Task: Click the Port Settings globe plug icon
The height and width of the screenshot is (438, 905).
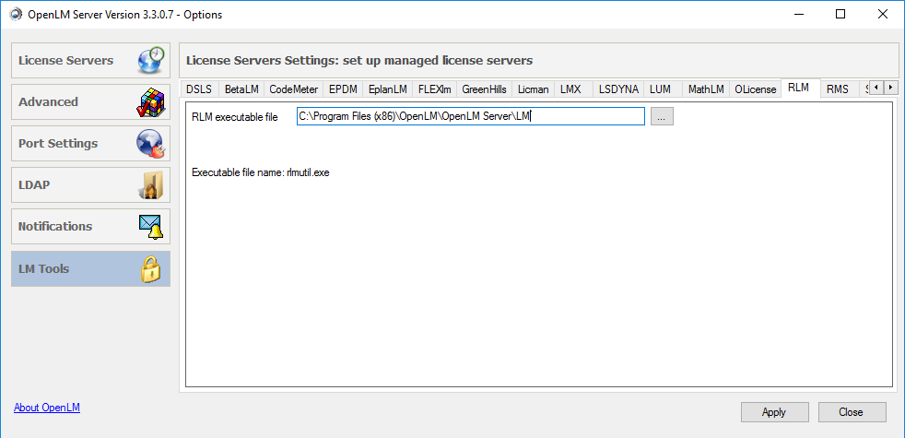Action: [x=150, y=144]
